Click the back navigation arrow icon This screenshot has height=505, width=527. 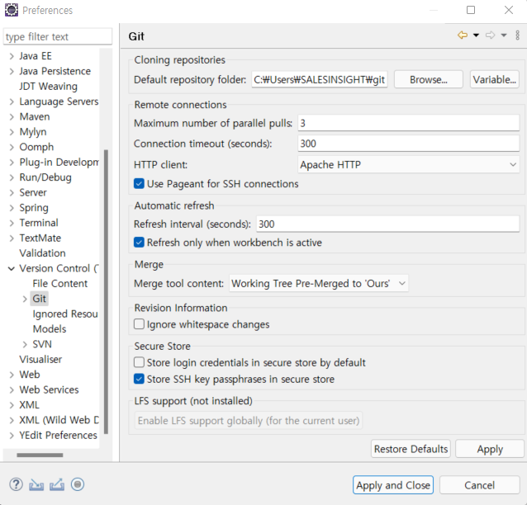pos(463,35)
